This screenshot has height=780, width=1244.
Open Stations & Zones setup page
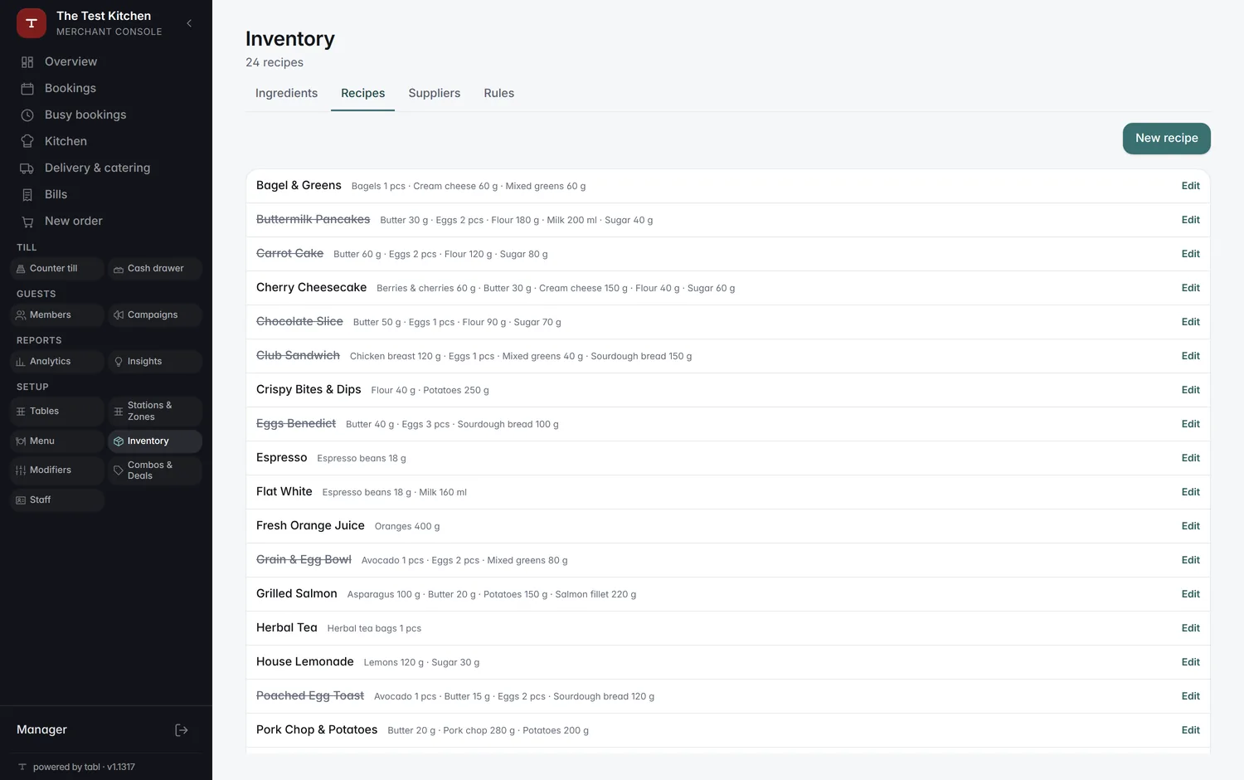click(155, 412)
